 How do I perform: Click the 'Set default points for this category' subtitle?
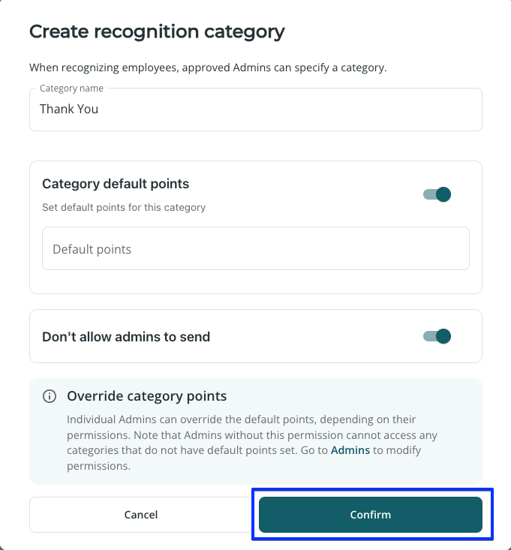[124, 207]
